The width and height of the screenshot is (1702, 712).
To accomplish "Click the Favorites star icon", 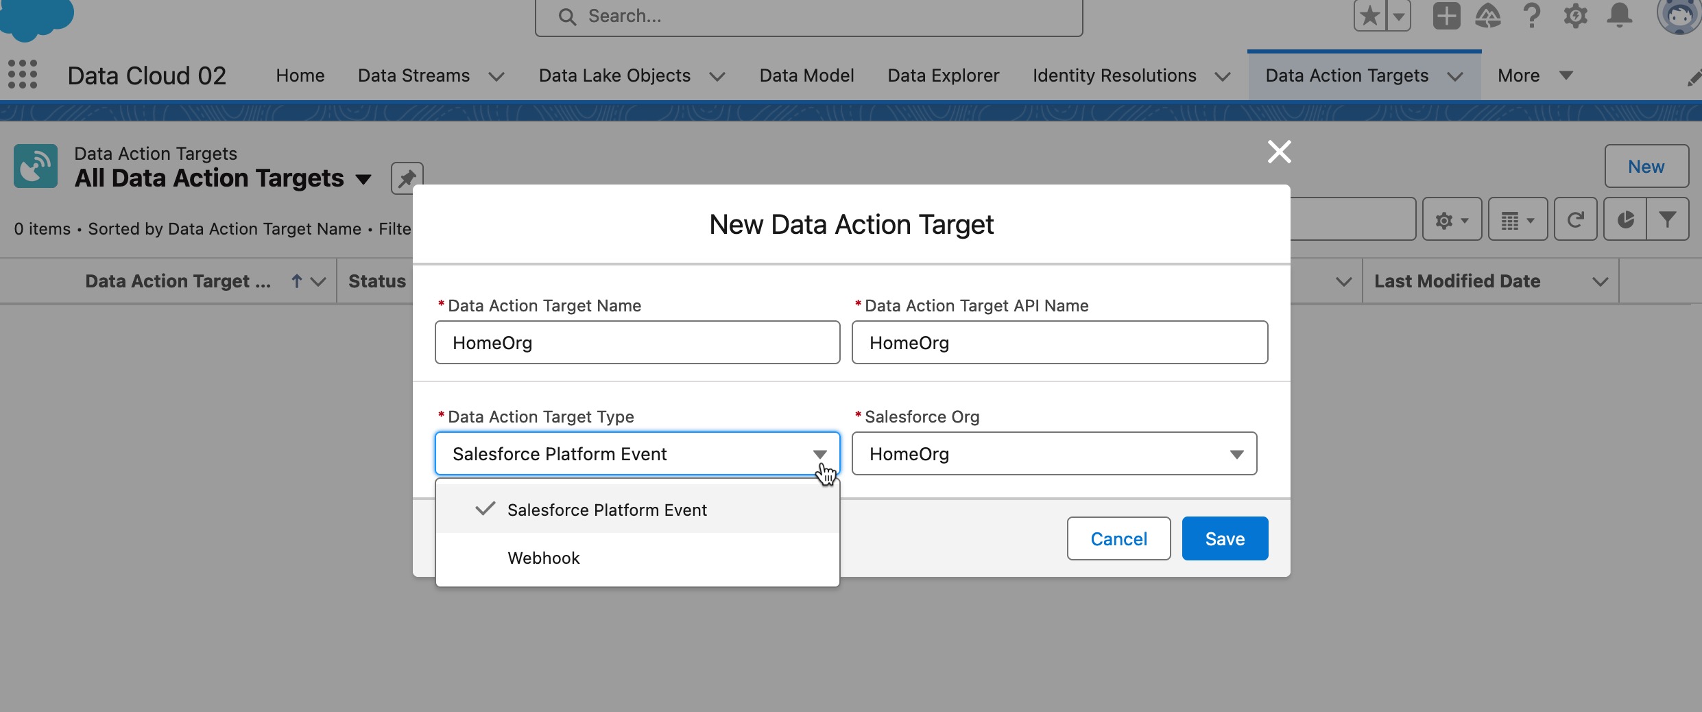I will click(x=1369, y=16).
